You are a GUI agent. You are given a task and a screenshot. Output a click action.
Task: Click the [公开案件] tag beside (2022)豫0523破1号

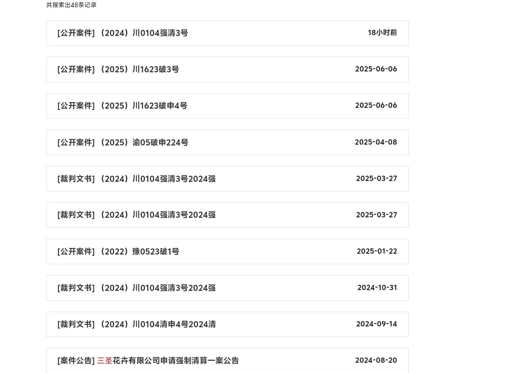(76, 252)
